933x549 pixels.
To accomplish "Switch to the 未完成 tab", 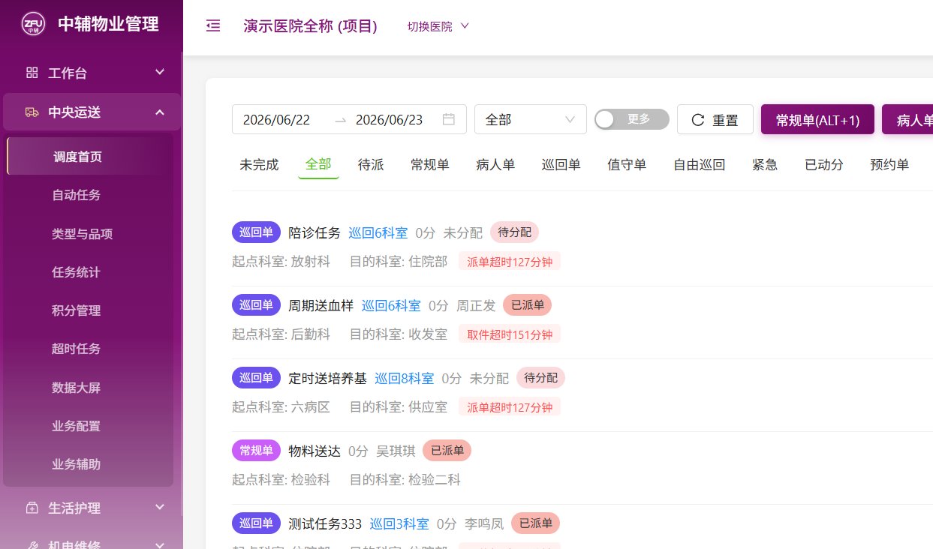I will (259, 164).
